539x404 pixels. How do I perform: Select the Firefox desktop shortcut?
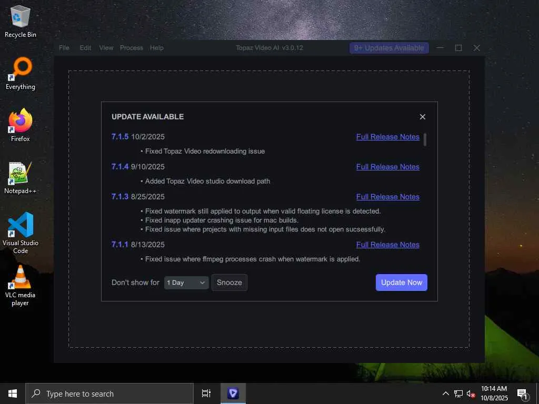(21, 125)
